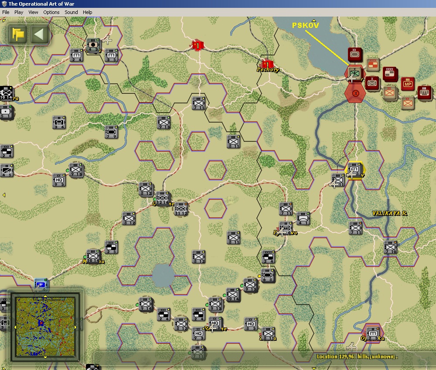This screenshot has height=370, width=436.
Task: Open the Options menu
Action: click(51, 12)
